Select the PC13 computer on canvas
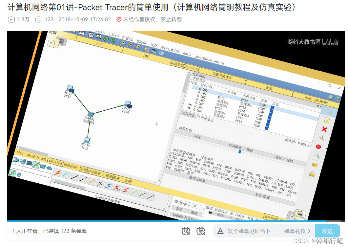The image size is (348, 247). tap(87, 140)
